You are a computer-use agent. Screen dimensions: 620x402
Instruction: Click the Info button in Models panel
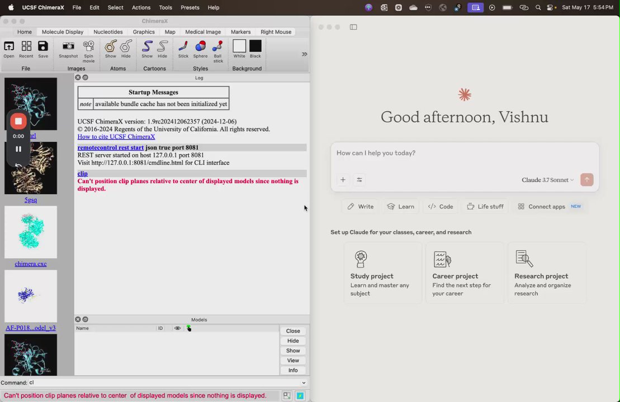tap(293, 370)
